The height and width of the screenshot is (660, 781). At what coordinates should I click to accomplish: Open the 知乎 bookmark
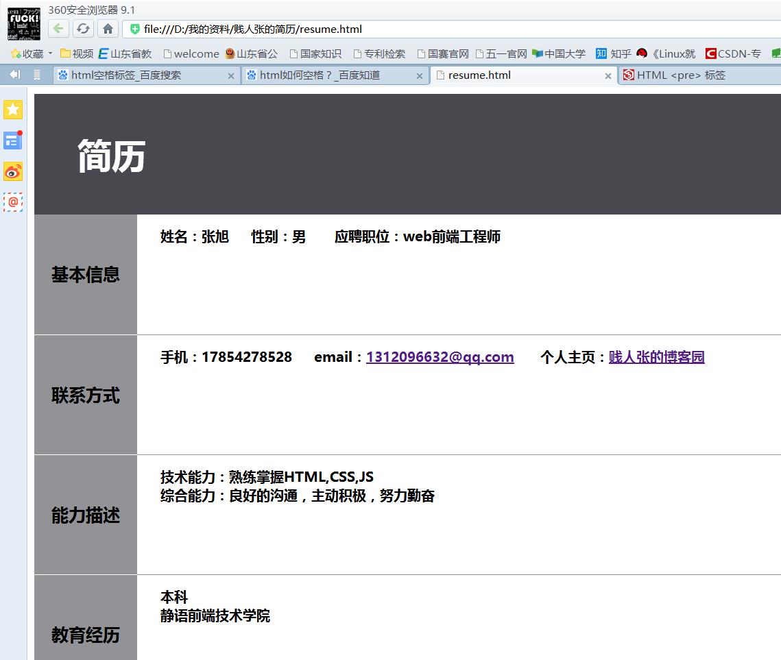click(x=614, y=53)
